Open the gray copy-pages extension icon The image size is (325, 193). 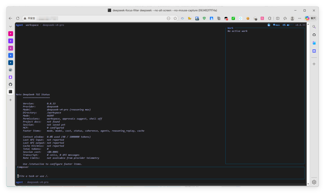pos(219,18)
